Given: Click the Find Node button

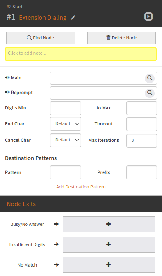Looking at the screenshot, I should coord(41,38).
